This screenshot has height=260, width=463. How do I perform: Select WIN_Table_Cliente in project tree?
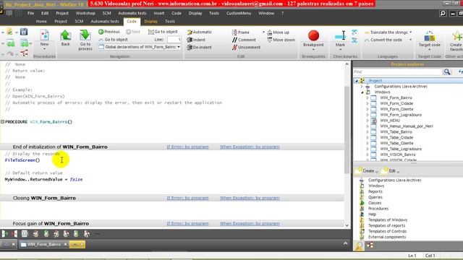tap(396, 143)
